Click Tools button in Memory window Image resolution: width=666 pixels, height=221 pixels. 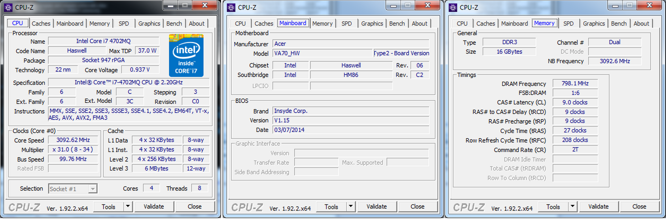pyautogui.click(x=553, y=206)
